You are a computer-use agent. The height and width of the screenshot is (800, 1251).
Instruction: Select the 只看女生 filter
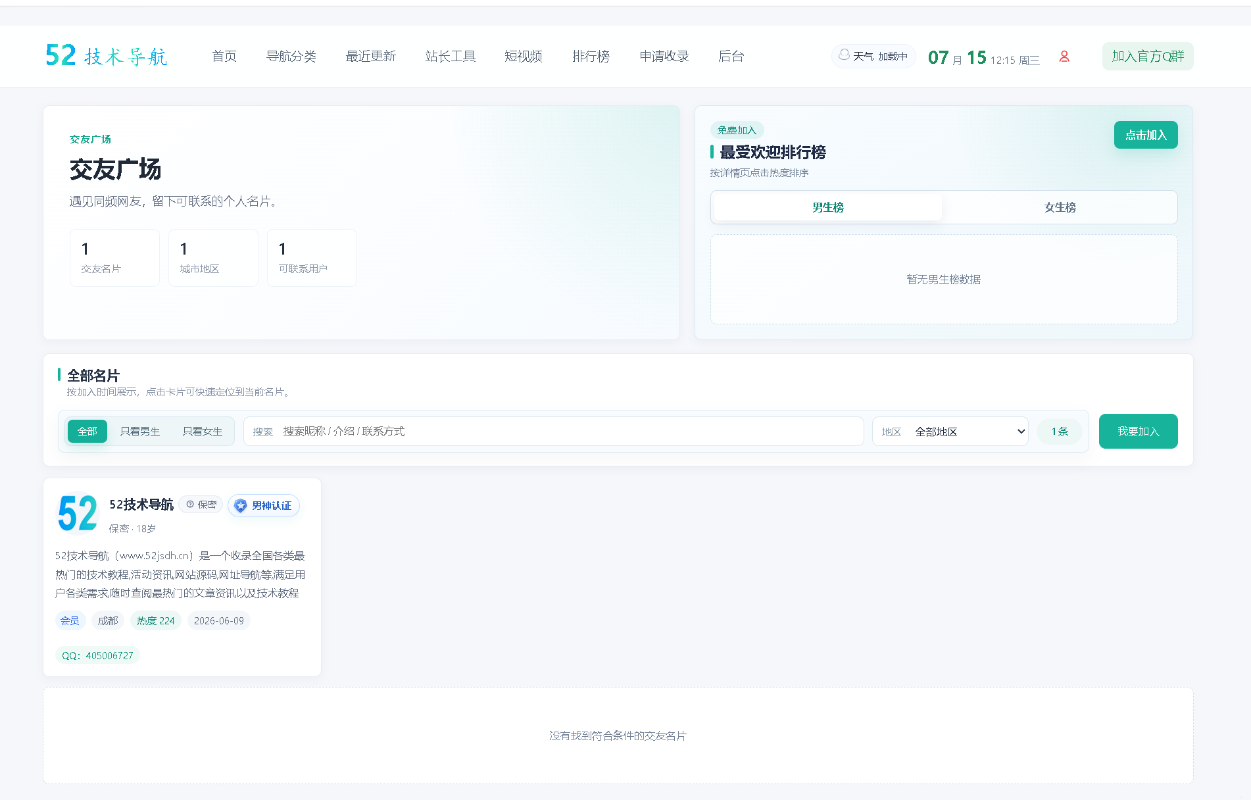(203, 432)
